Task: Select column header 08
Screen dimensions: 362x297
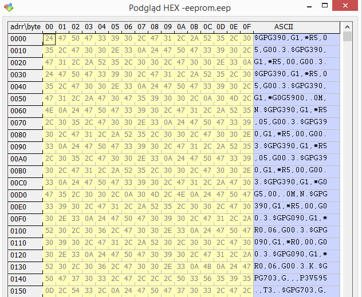Action: [x=155, y=27]
